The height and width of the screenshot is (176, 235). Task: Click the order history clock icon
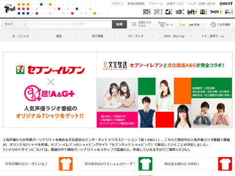(x=213, y=24)
